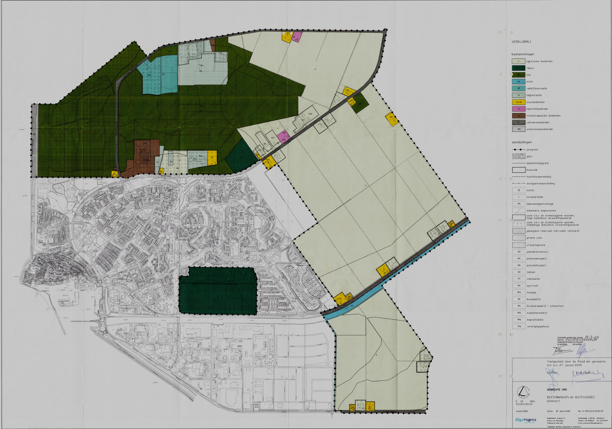Click the large dark green rectangle in town
Image resolution: width=612 pixels, height=429 pixels.
pos(217,290)
